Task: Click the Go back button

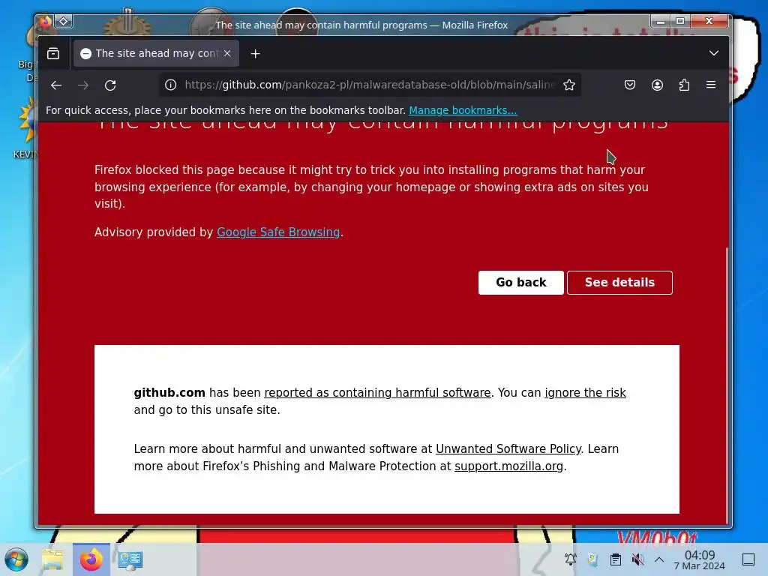Action: click(x=520, y=283)
